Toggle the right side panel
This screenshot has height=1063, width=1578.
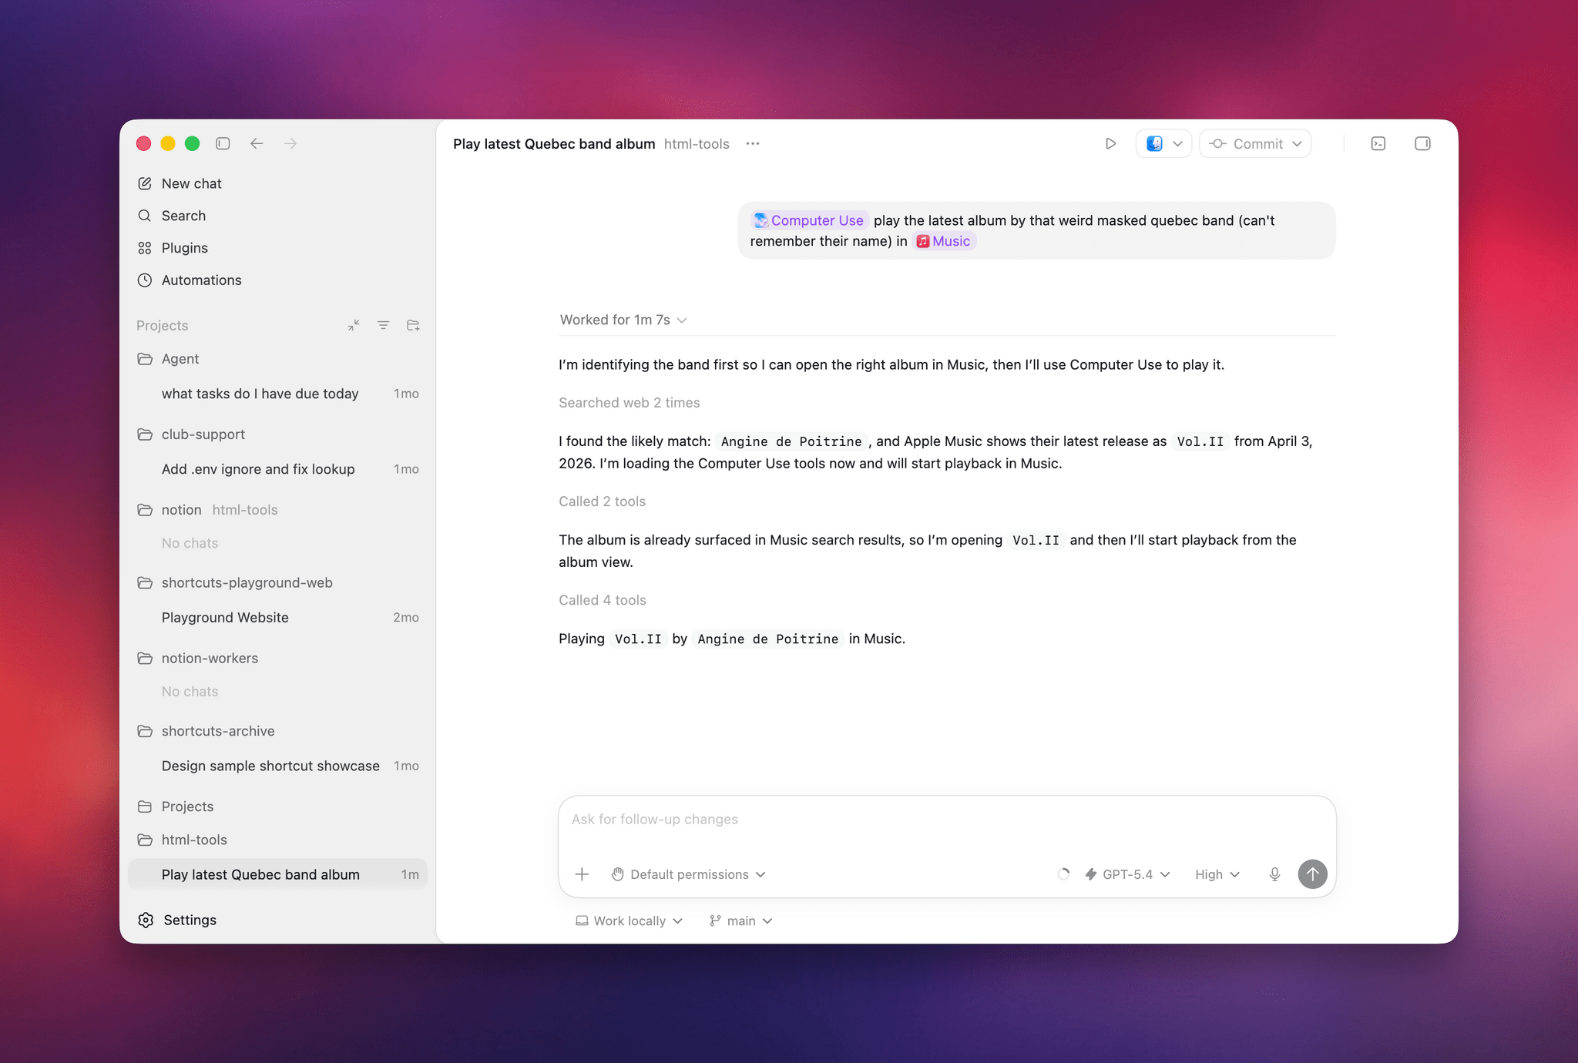[1422, 144]
